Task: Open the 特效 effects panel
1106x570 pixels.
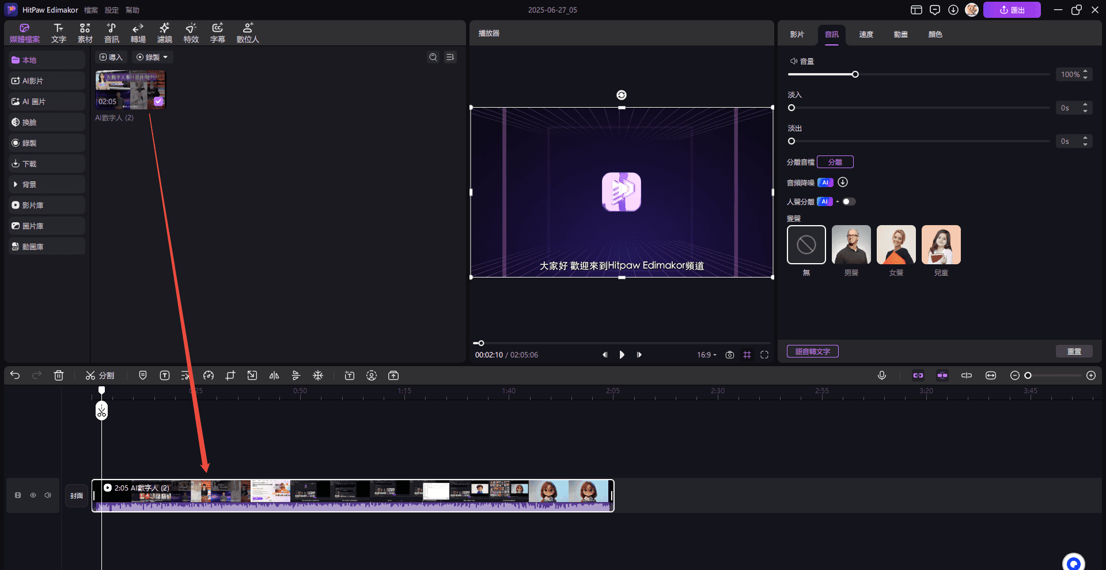Action: pyautogui.click(x=191, y=33)
